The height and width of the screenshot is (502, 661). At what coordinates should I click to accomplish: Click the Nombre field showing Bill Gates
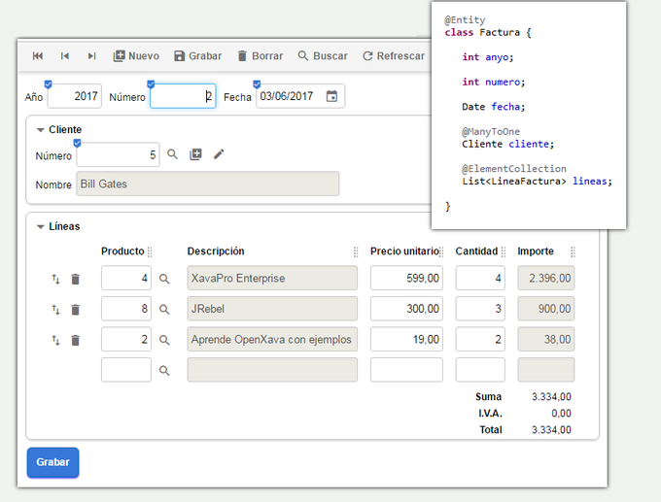coord(207,184)
